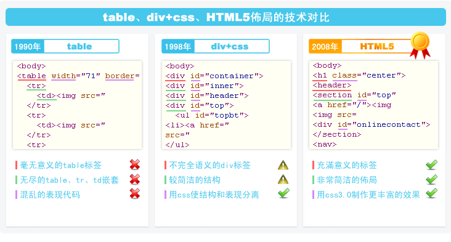Click the text 混乱的表现代码
Viewport: 451px width, 242px height.
pyautogui.click(x=50, y=195)
